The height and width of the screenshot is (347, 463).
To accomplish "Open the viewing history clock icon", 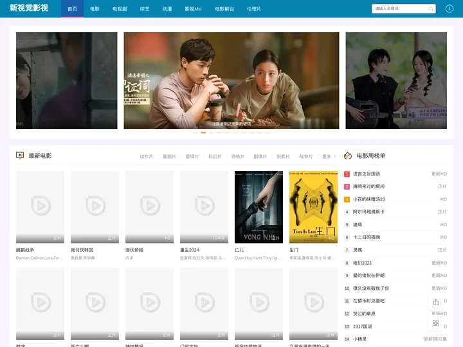I will [x=449, y=9].
